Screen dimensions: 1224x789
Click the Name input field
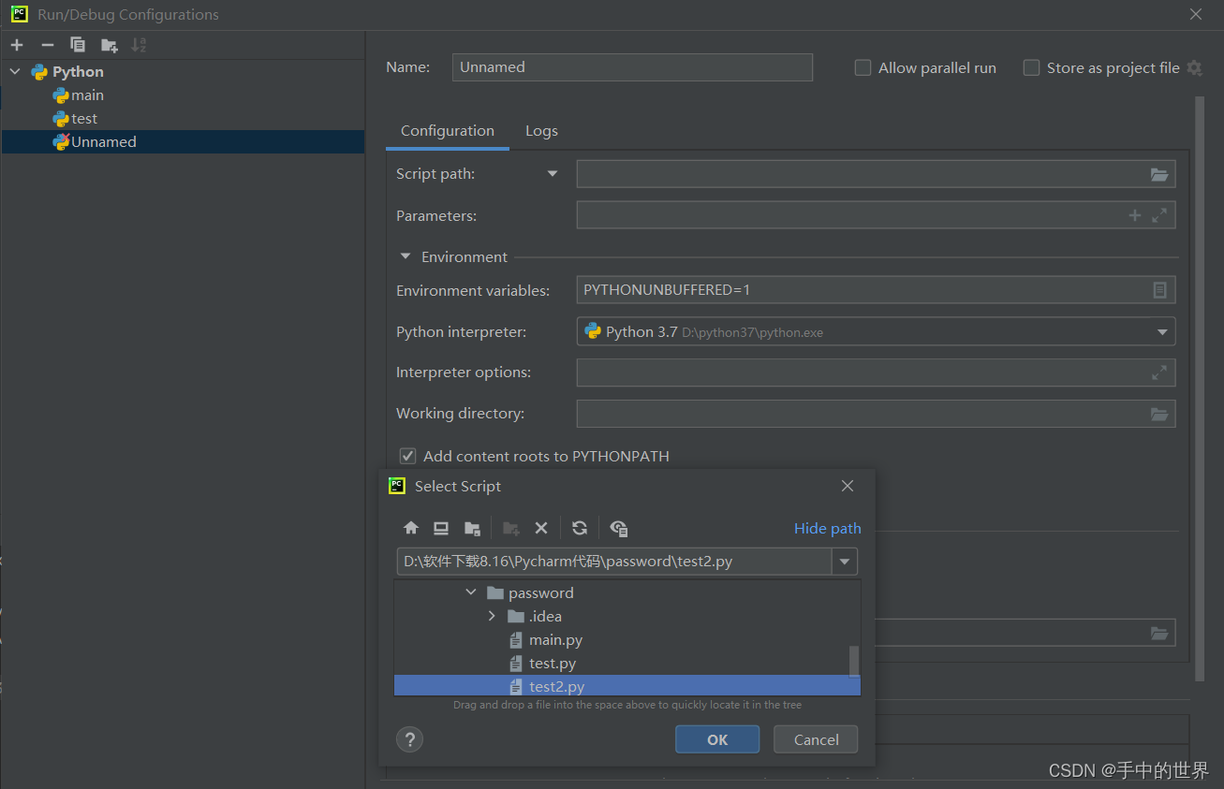[632, 67]
